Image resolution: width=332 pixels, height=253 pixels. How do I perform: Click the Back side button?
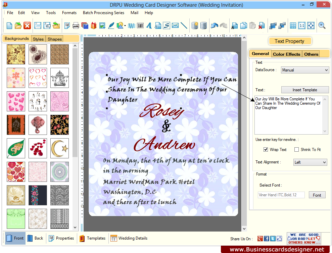[x=35, y=238]
